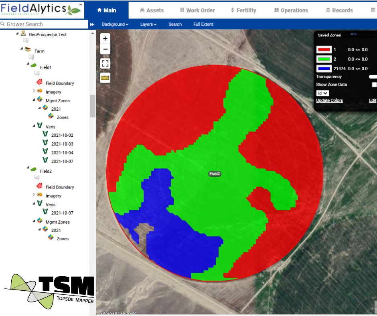
Task: Click Field1's Veris V icon
Action: (x=40, y=125)
